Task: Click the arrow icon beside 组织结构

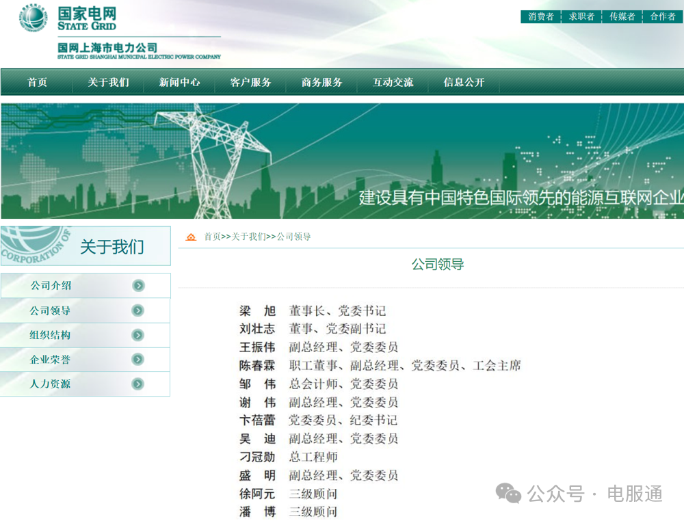Action: (138, 335)
